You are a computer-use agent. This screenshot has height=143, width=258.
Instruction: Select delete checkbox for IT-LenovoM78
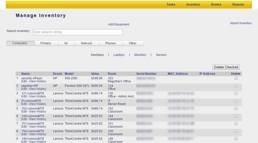coord(236,101)
